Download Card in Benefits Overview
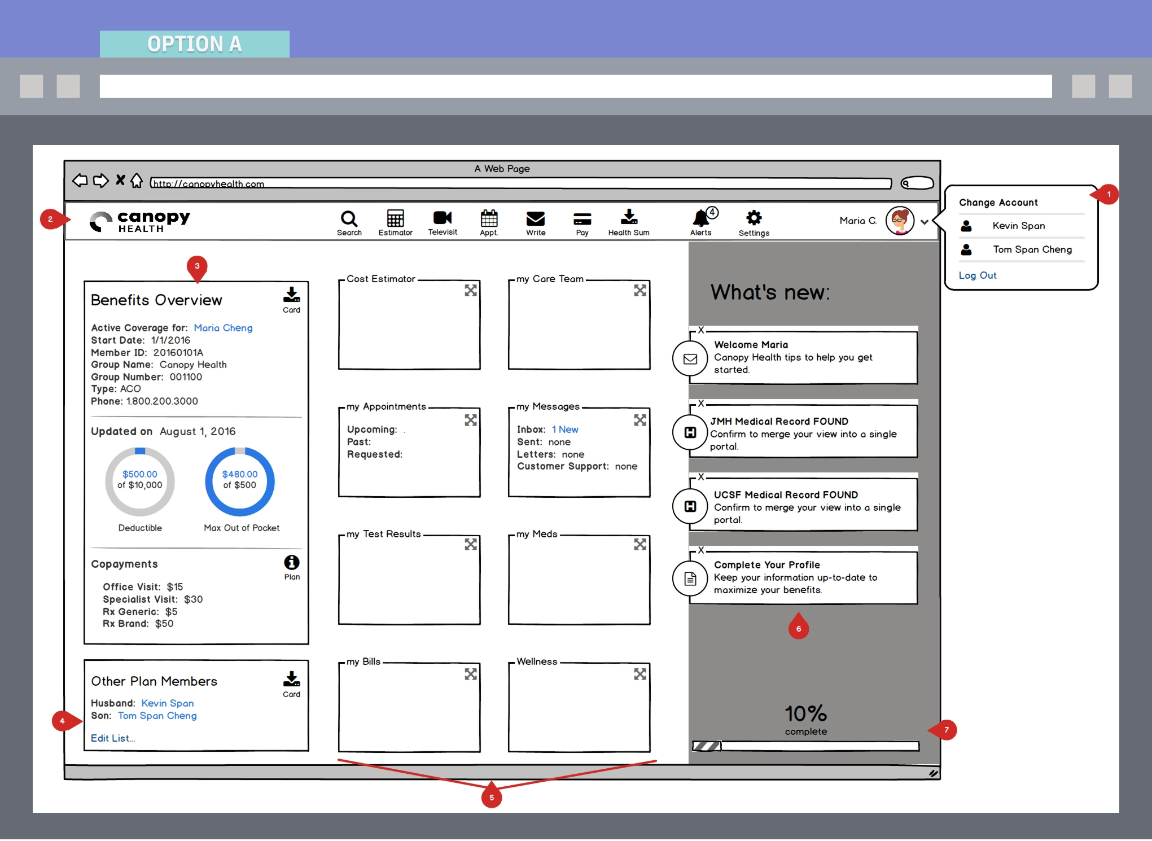 [291, 300]
